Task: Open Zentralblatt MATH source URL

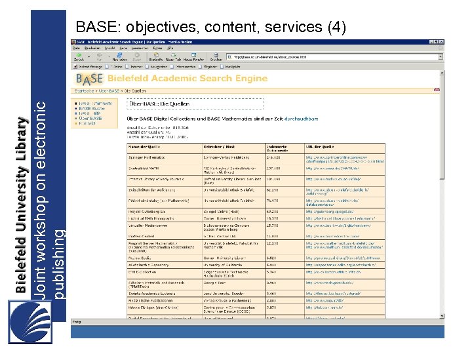Action: (x=332, y=168)
